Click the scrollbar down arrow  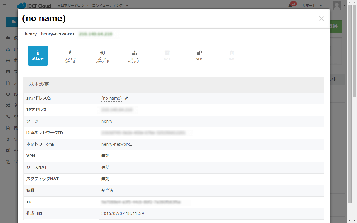[x=350, y=220]
